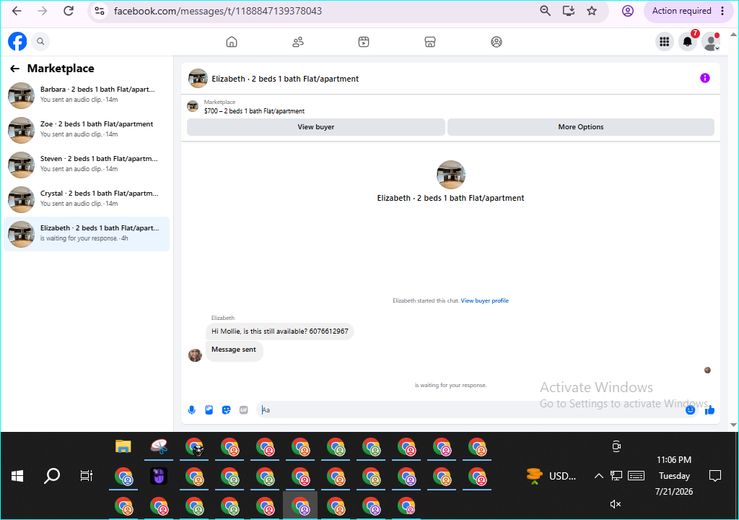This screenshot has width=739, height=520.
Task: Open the Windows notification center icon
Action: 715,476
